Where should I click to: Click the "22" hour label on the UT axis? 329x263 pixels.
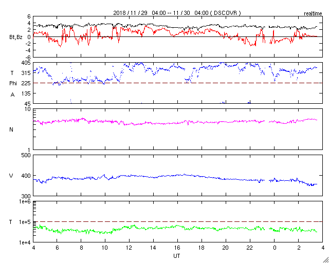250,248
